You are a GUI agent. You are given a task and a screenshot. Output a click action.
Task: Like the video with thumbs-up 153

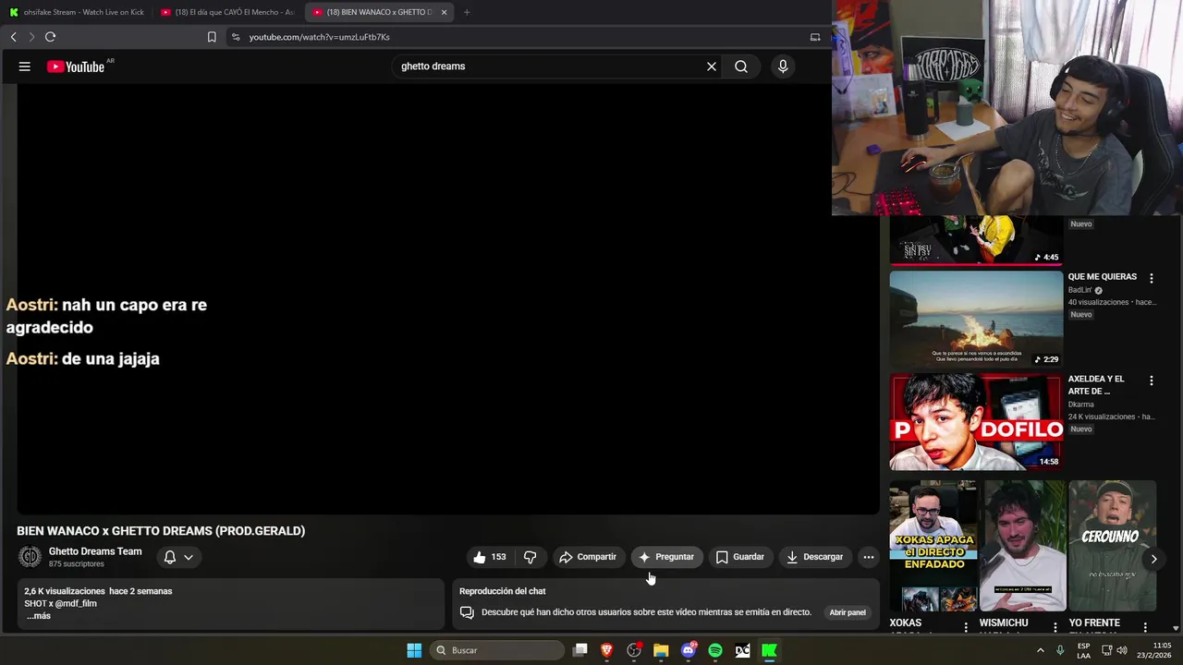pos(490,557)
